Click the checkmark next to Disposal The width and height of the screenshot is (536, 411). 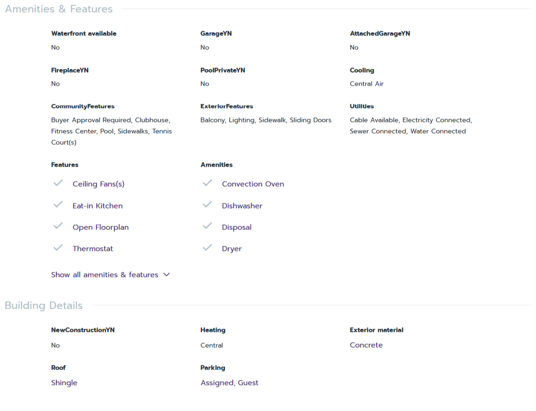pos(207,226)
